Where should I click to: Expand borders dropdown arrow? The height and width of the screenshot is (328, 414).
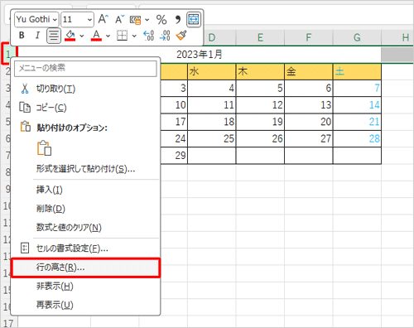click(134, 36)
